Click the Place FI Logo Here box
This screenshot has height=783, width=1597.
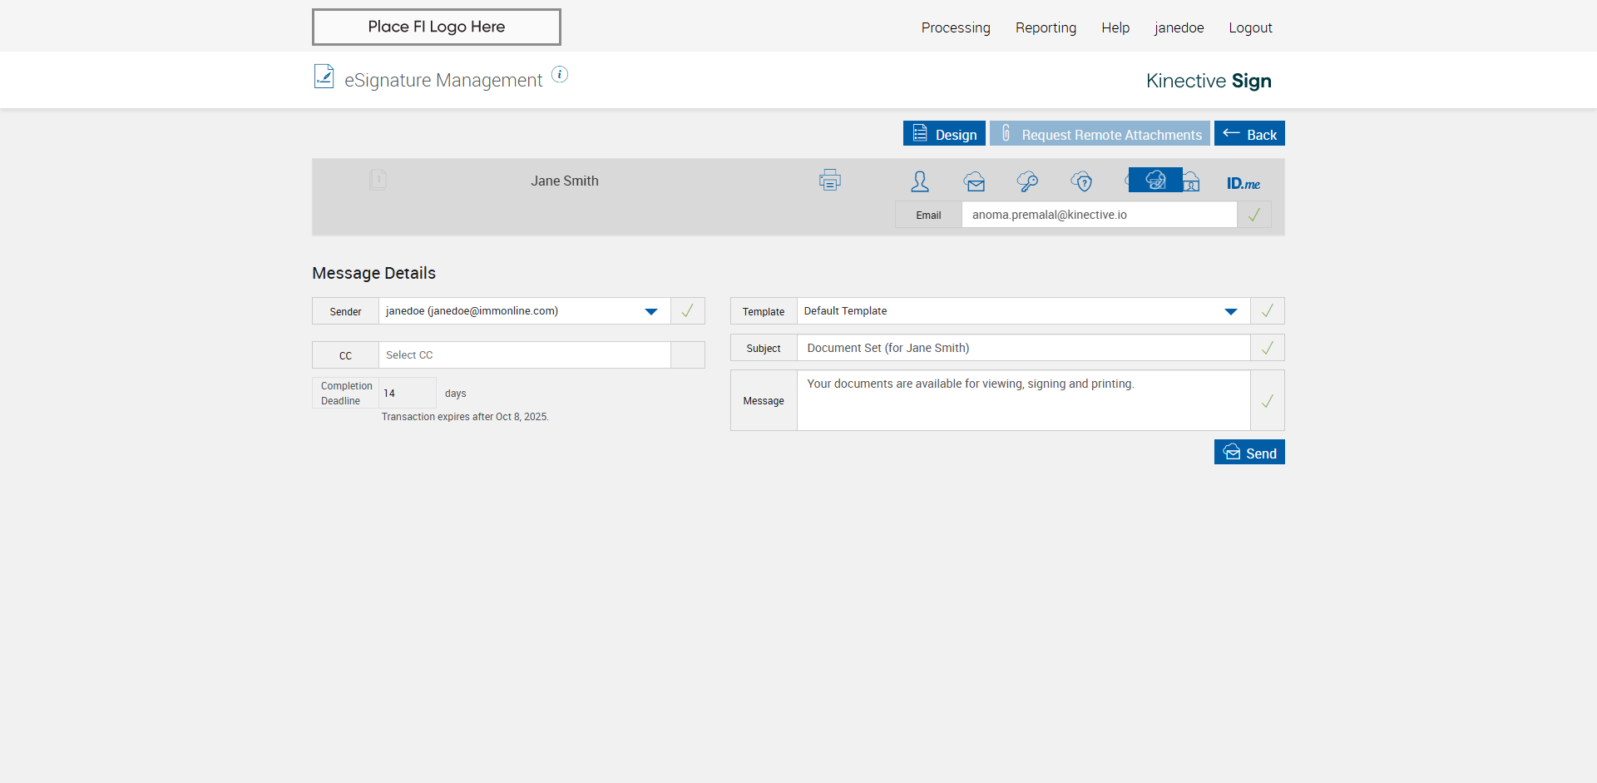point(437,27)
